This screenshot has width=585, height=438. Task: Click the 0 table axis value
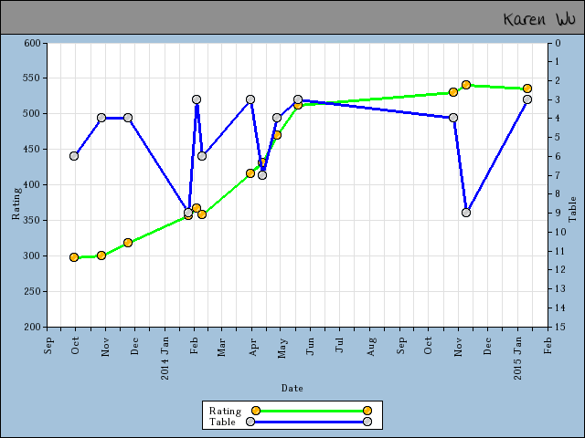tap(558, 43)
